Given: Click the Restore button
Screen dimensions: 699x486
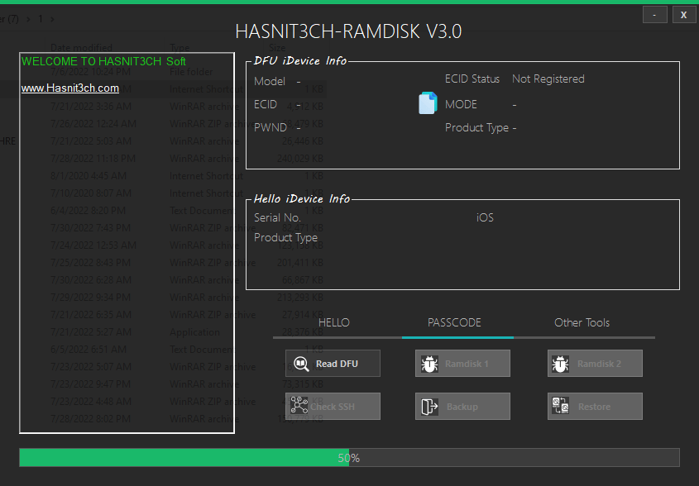Looking at the screenshot, I should 595,406.
